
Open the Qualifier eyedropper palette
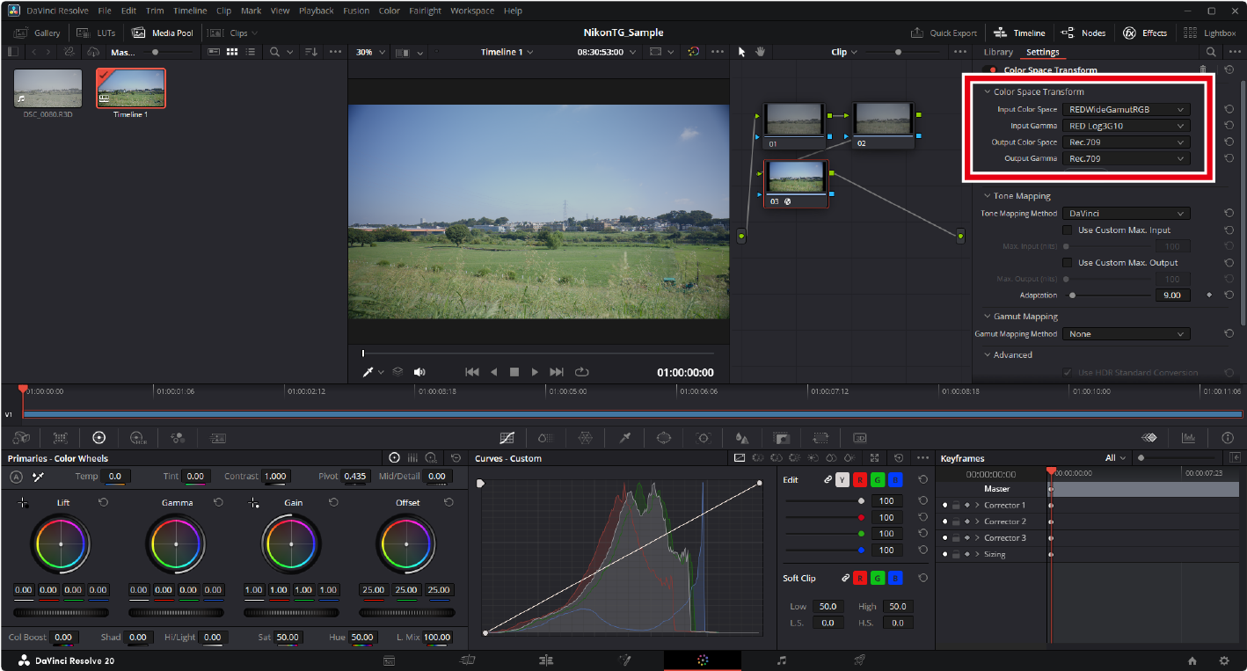(x=625, y=437)
